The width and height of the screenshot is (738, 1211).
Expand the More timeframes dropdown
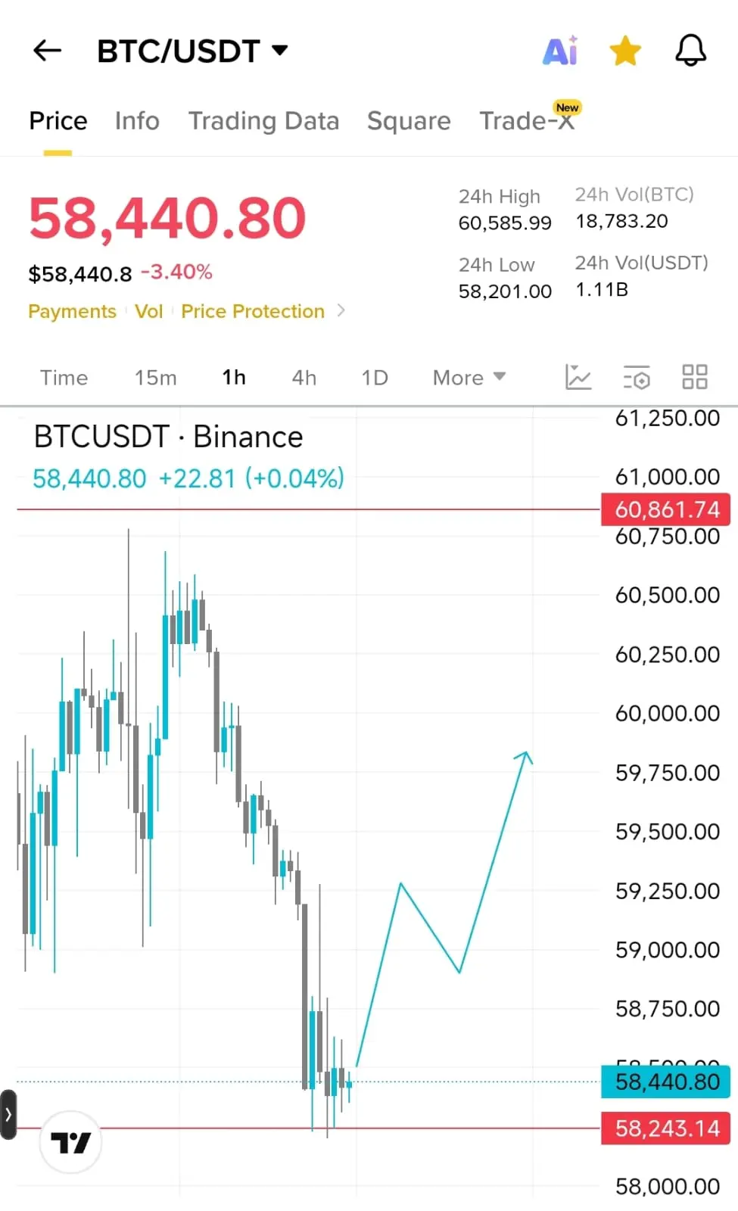[x=469, y=377]
